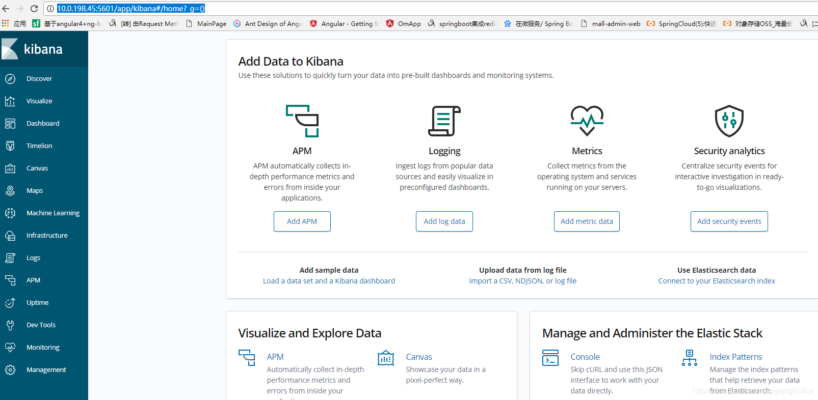Screen dimensions: 818x400
Task: Open the Console link
Action: click(585, 357)
